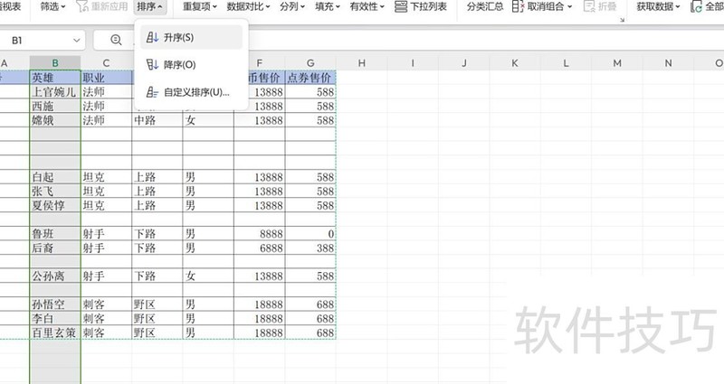Open the 筛选 filter dropdown

coord(52,6)
